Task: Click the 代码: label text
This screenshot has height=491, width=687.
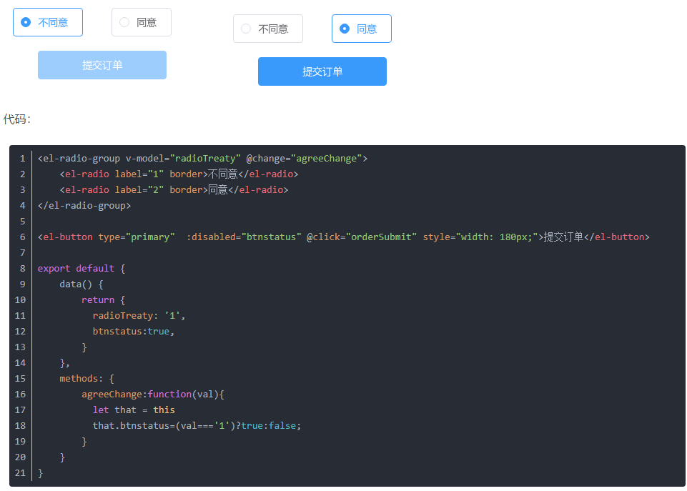Action: point(17,119)
